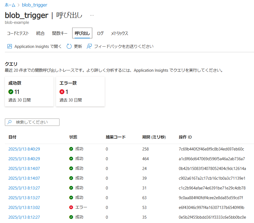Click the success icon in the 24 ms row
Screen dimensions: 254x223
(71, 168)
